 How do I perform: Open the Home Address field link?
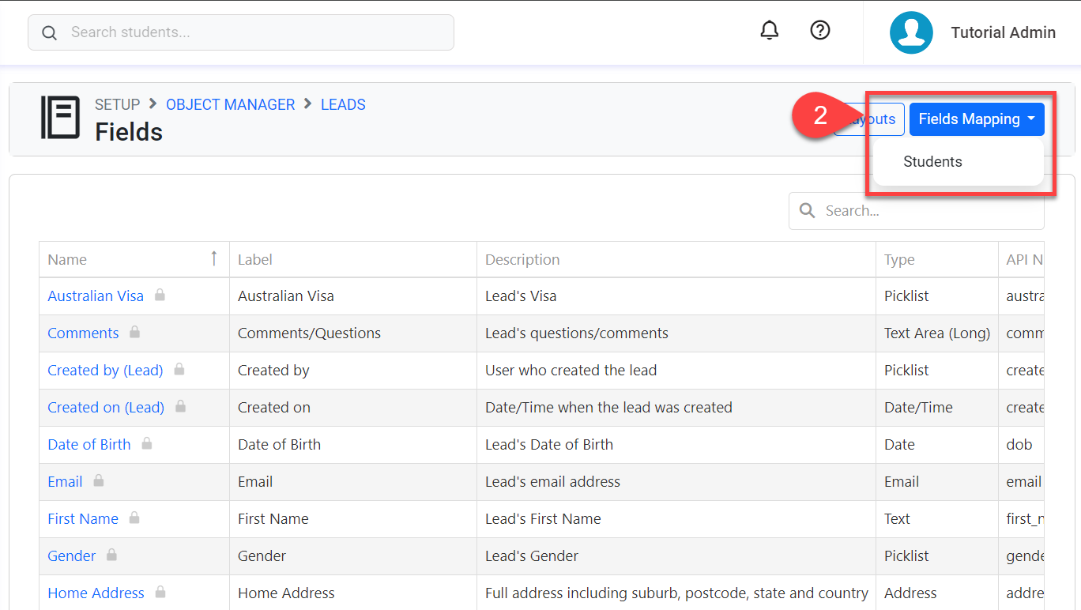[96, 593]
